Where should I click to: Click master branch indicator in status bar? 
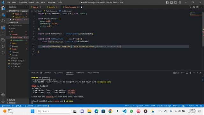6,106
